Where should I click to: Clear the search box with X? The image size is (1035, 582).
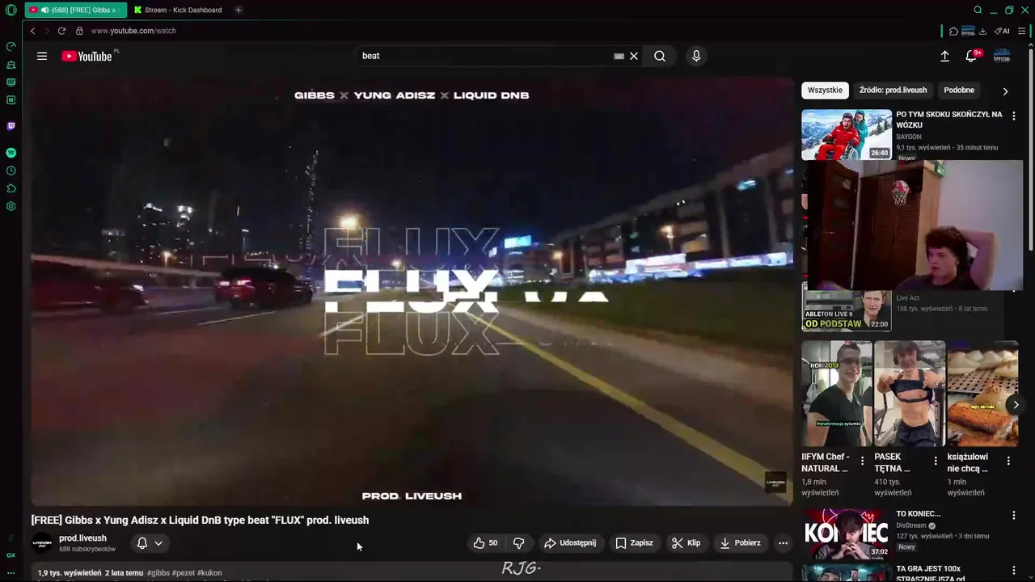pos(634,56)
